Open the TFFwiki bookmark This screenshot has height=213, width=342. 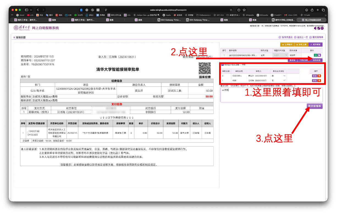pos(305,15)
